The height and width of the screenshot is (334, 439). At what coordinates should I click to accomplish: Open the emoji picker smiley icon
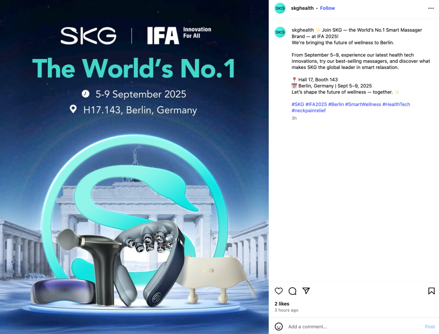[278, 326]
